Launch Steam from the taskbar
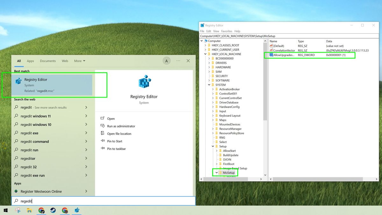The width and height of the screenshot is (382, 215). [x=53, y=210]
